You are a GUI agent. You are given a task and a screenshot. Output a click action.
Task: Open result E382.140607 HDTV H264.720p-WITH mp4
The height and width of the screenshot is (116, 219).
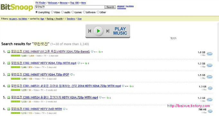44,63
